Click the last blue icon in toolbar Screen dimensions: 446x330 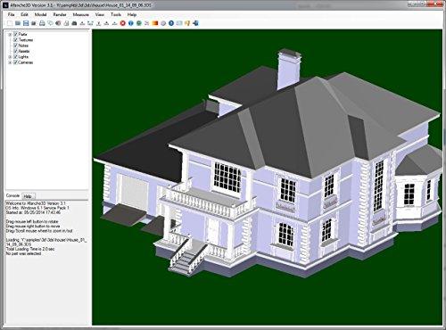pyautogui.click(x=195, y=23)
